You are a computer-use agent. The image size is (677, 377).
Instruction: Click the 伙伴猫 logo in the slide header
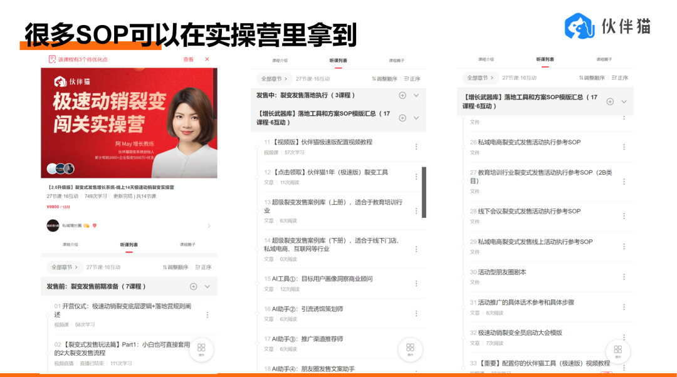[607, 26]
